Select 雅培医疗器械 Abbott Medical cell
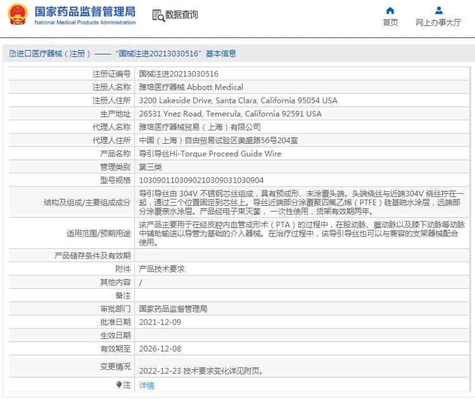Image resolution: width=475 pixels, height=399 pixels. coord(191,87)
